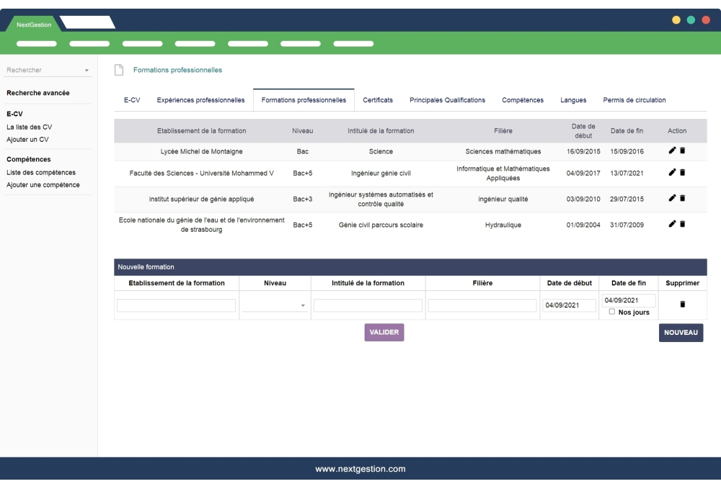Edit the institut supérieur de génie appliqué row

[673, 199]
